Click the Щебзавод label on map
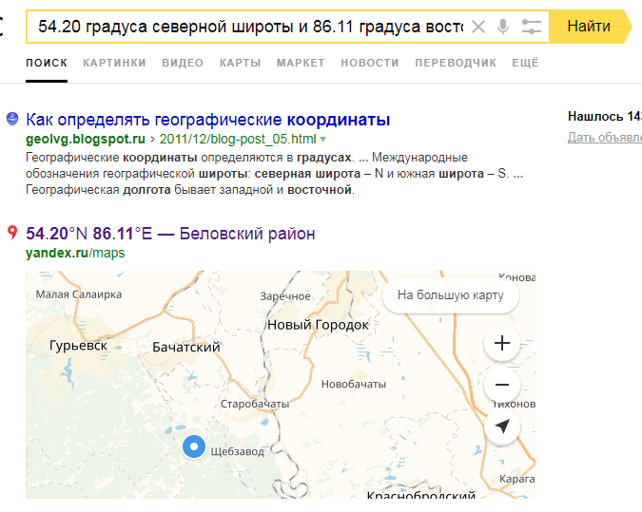 [x=238, y=451]
